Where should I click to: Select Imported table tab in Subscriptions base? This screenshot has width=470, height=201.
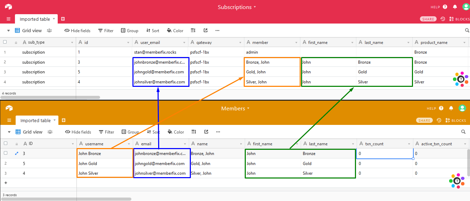click(x=35, y=19)
